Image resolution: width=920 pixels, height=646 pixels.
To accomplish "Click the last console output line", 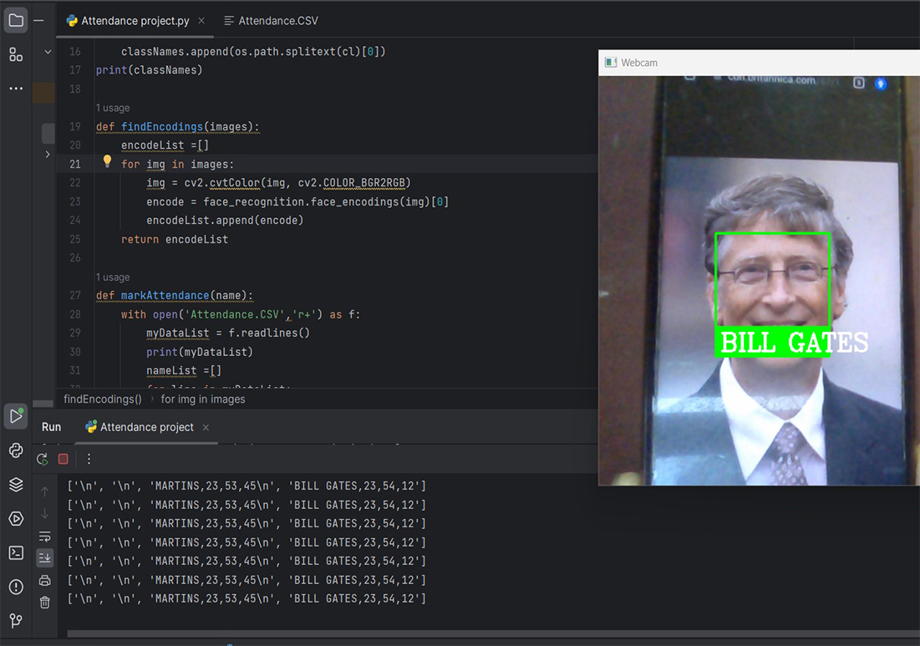I will click(x=247, y=598).
